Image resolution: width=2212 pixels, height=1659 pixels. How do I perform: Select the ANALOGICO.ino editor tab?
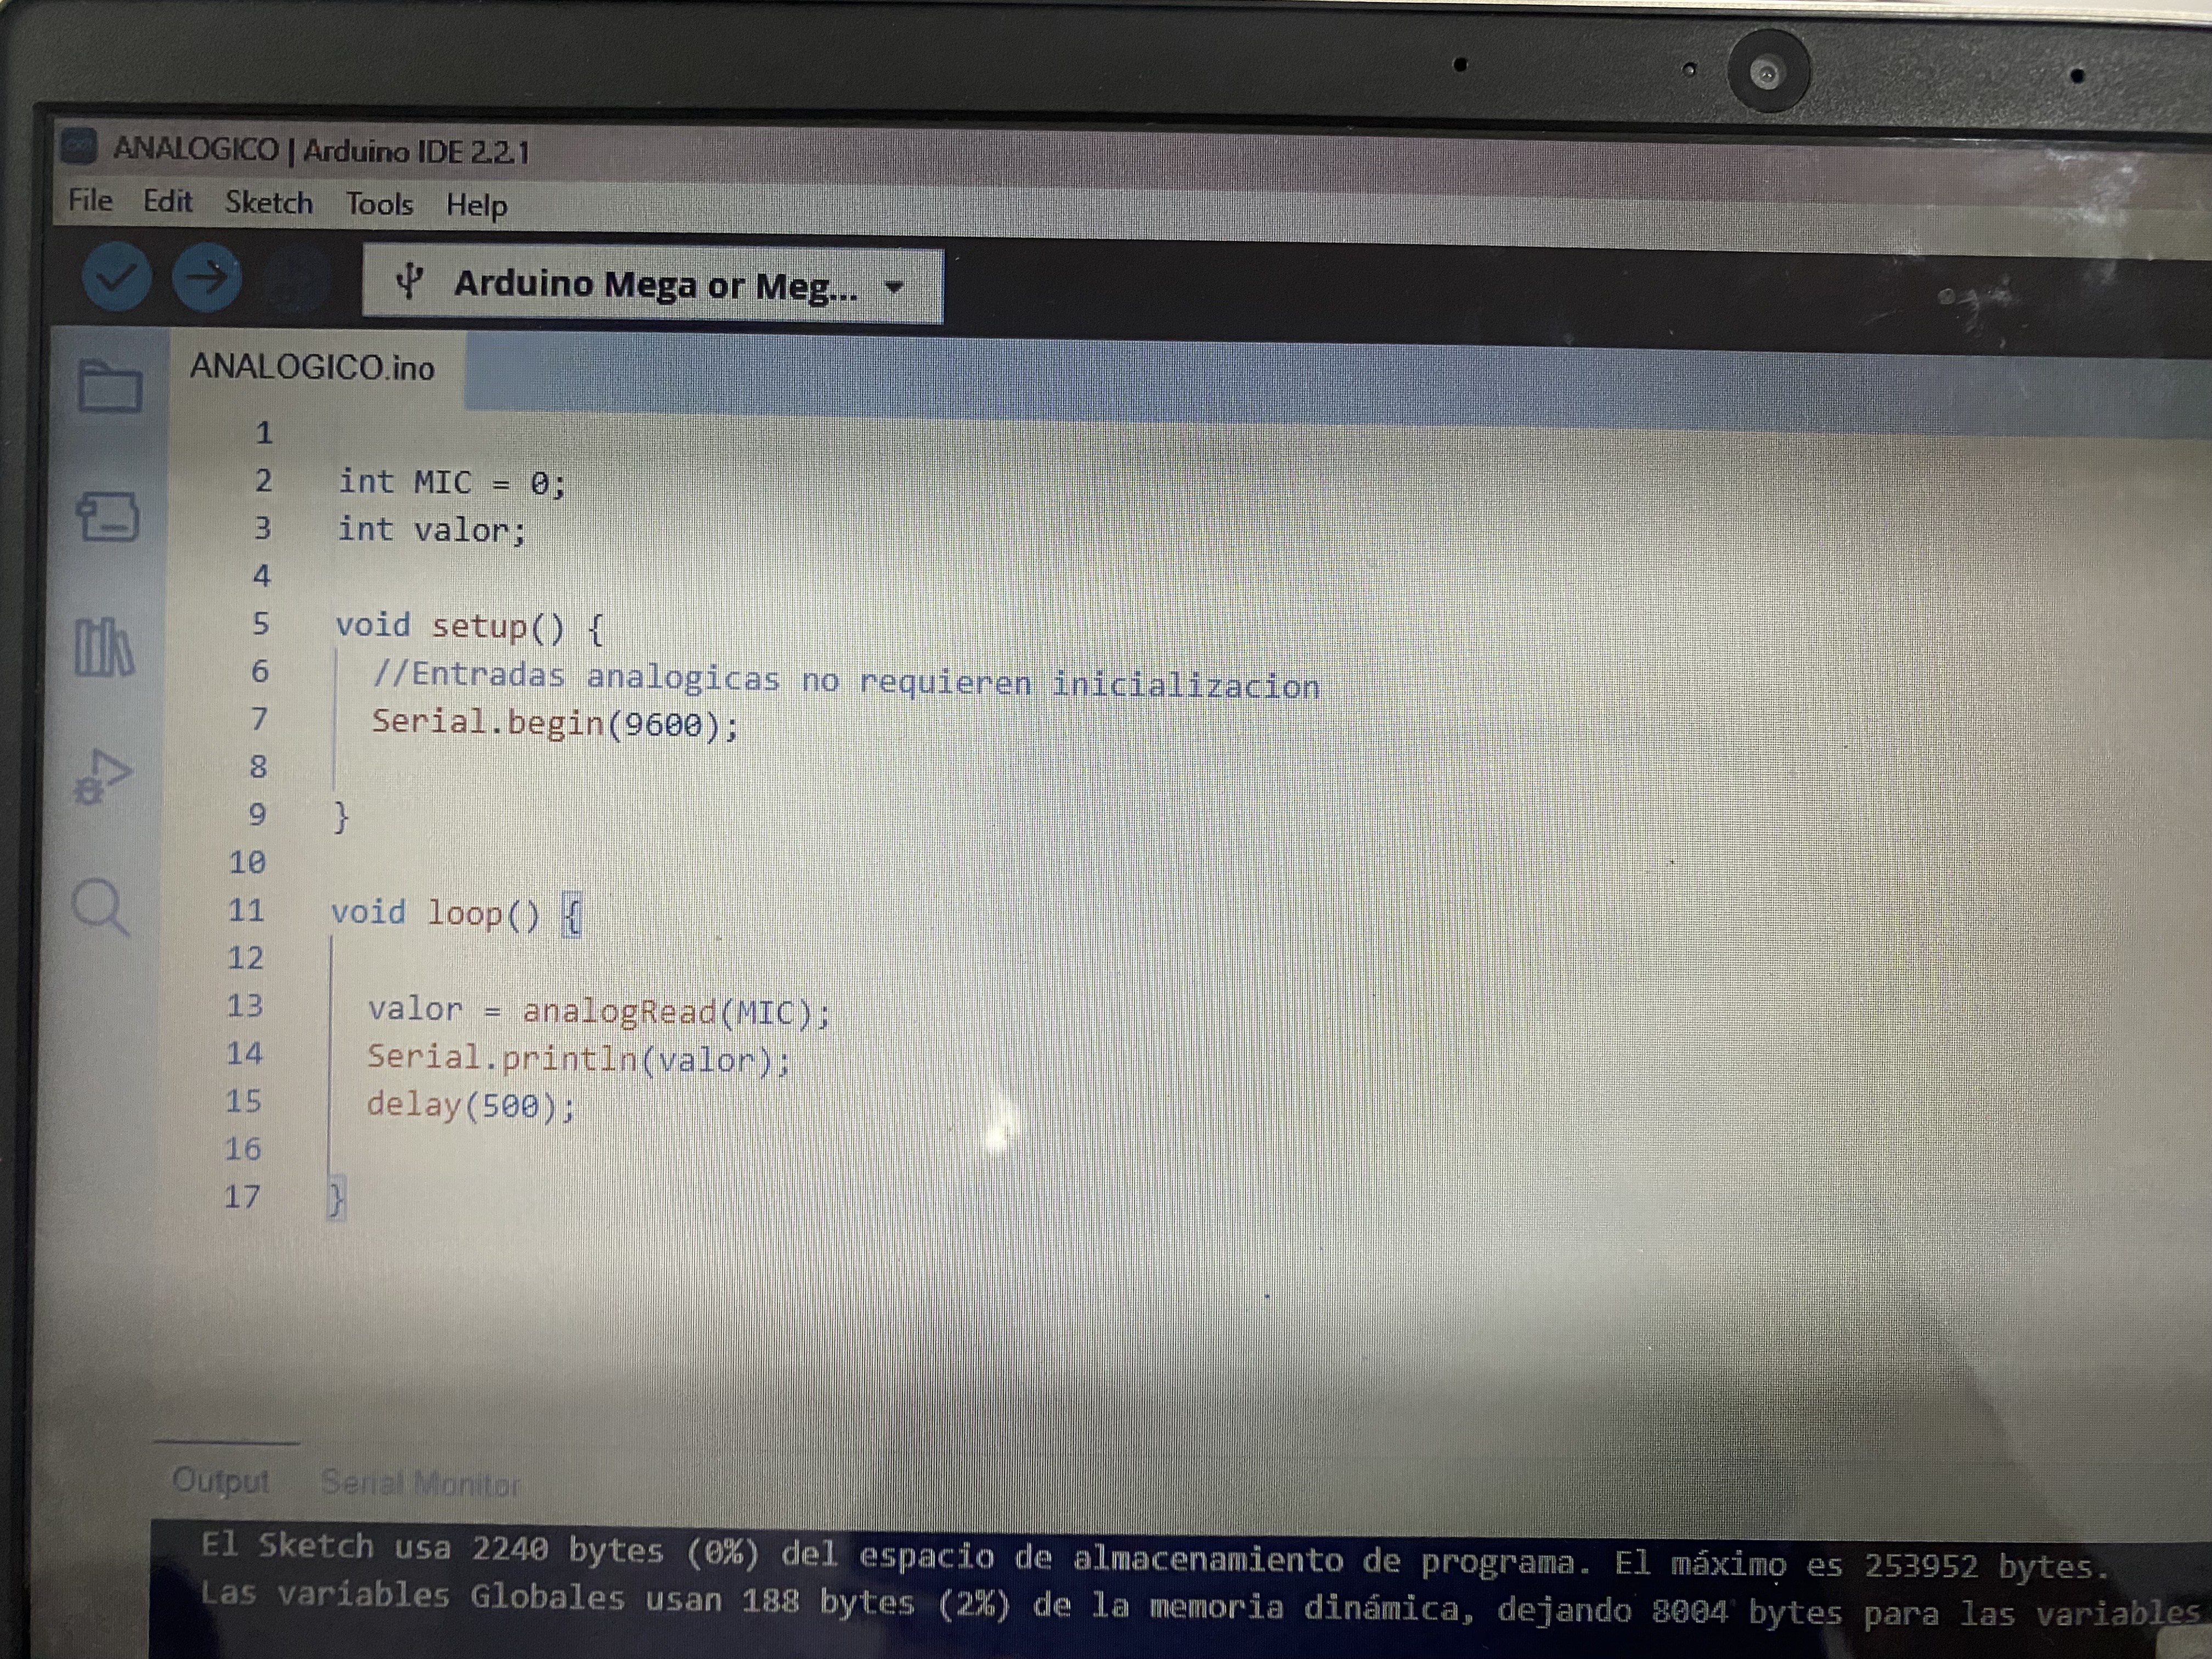312,367
